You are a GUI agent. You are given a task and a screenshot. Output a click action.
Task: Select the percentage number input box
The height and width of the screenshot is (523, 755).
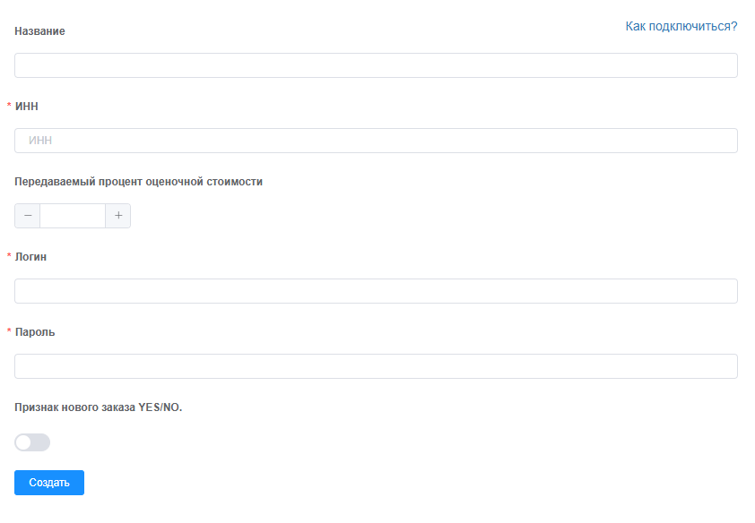(73, 216)
